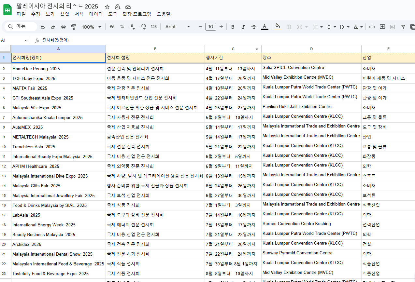Screen dimensions: 415x282
Task: Toggle strikethrough formatting
Action: click(254, 27)
